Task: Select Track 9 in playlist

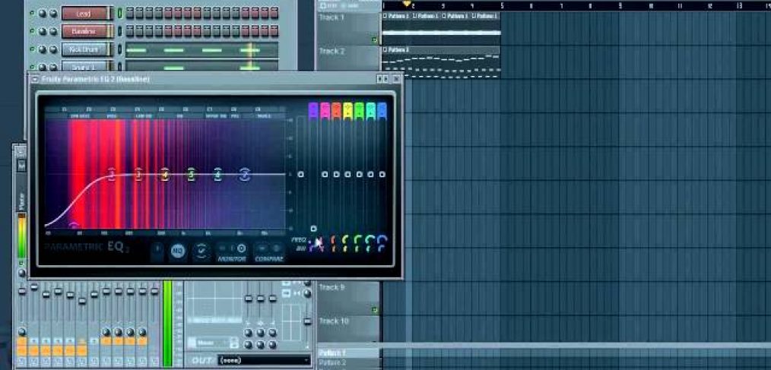Action: coord(348,299)
